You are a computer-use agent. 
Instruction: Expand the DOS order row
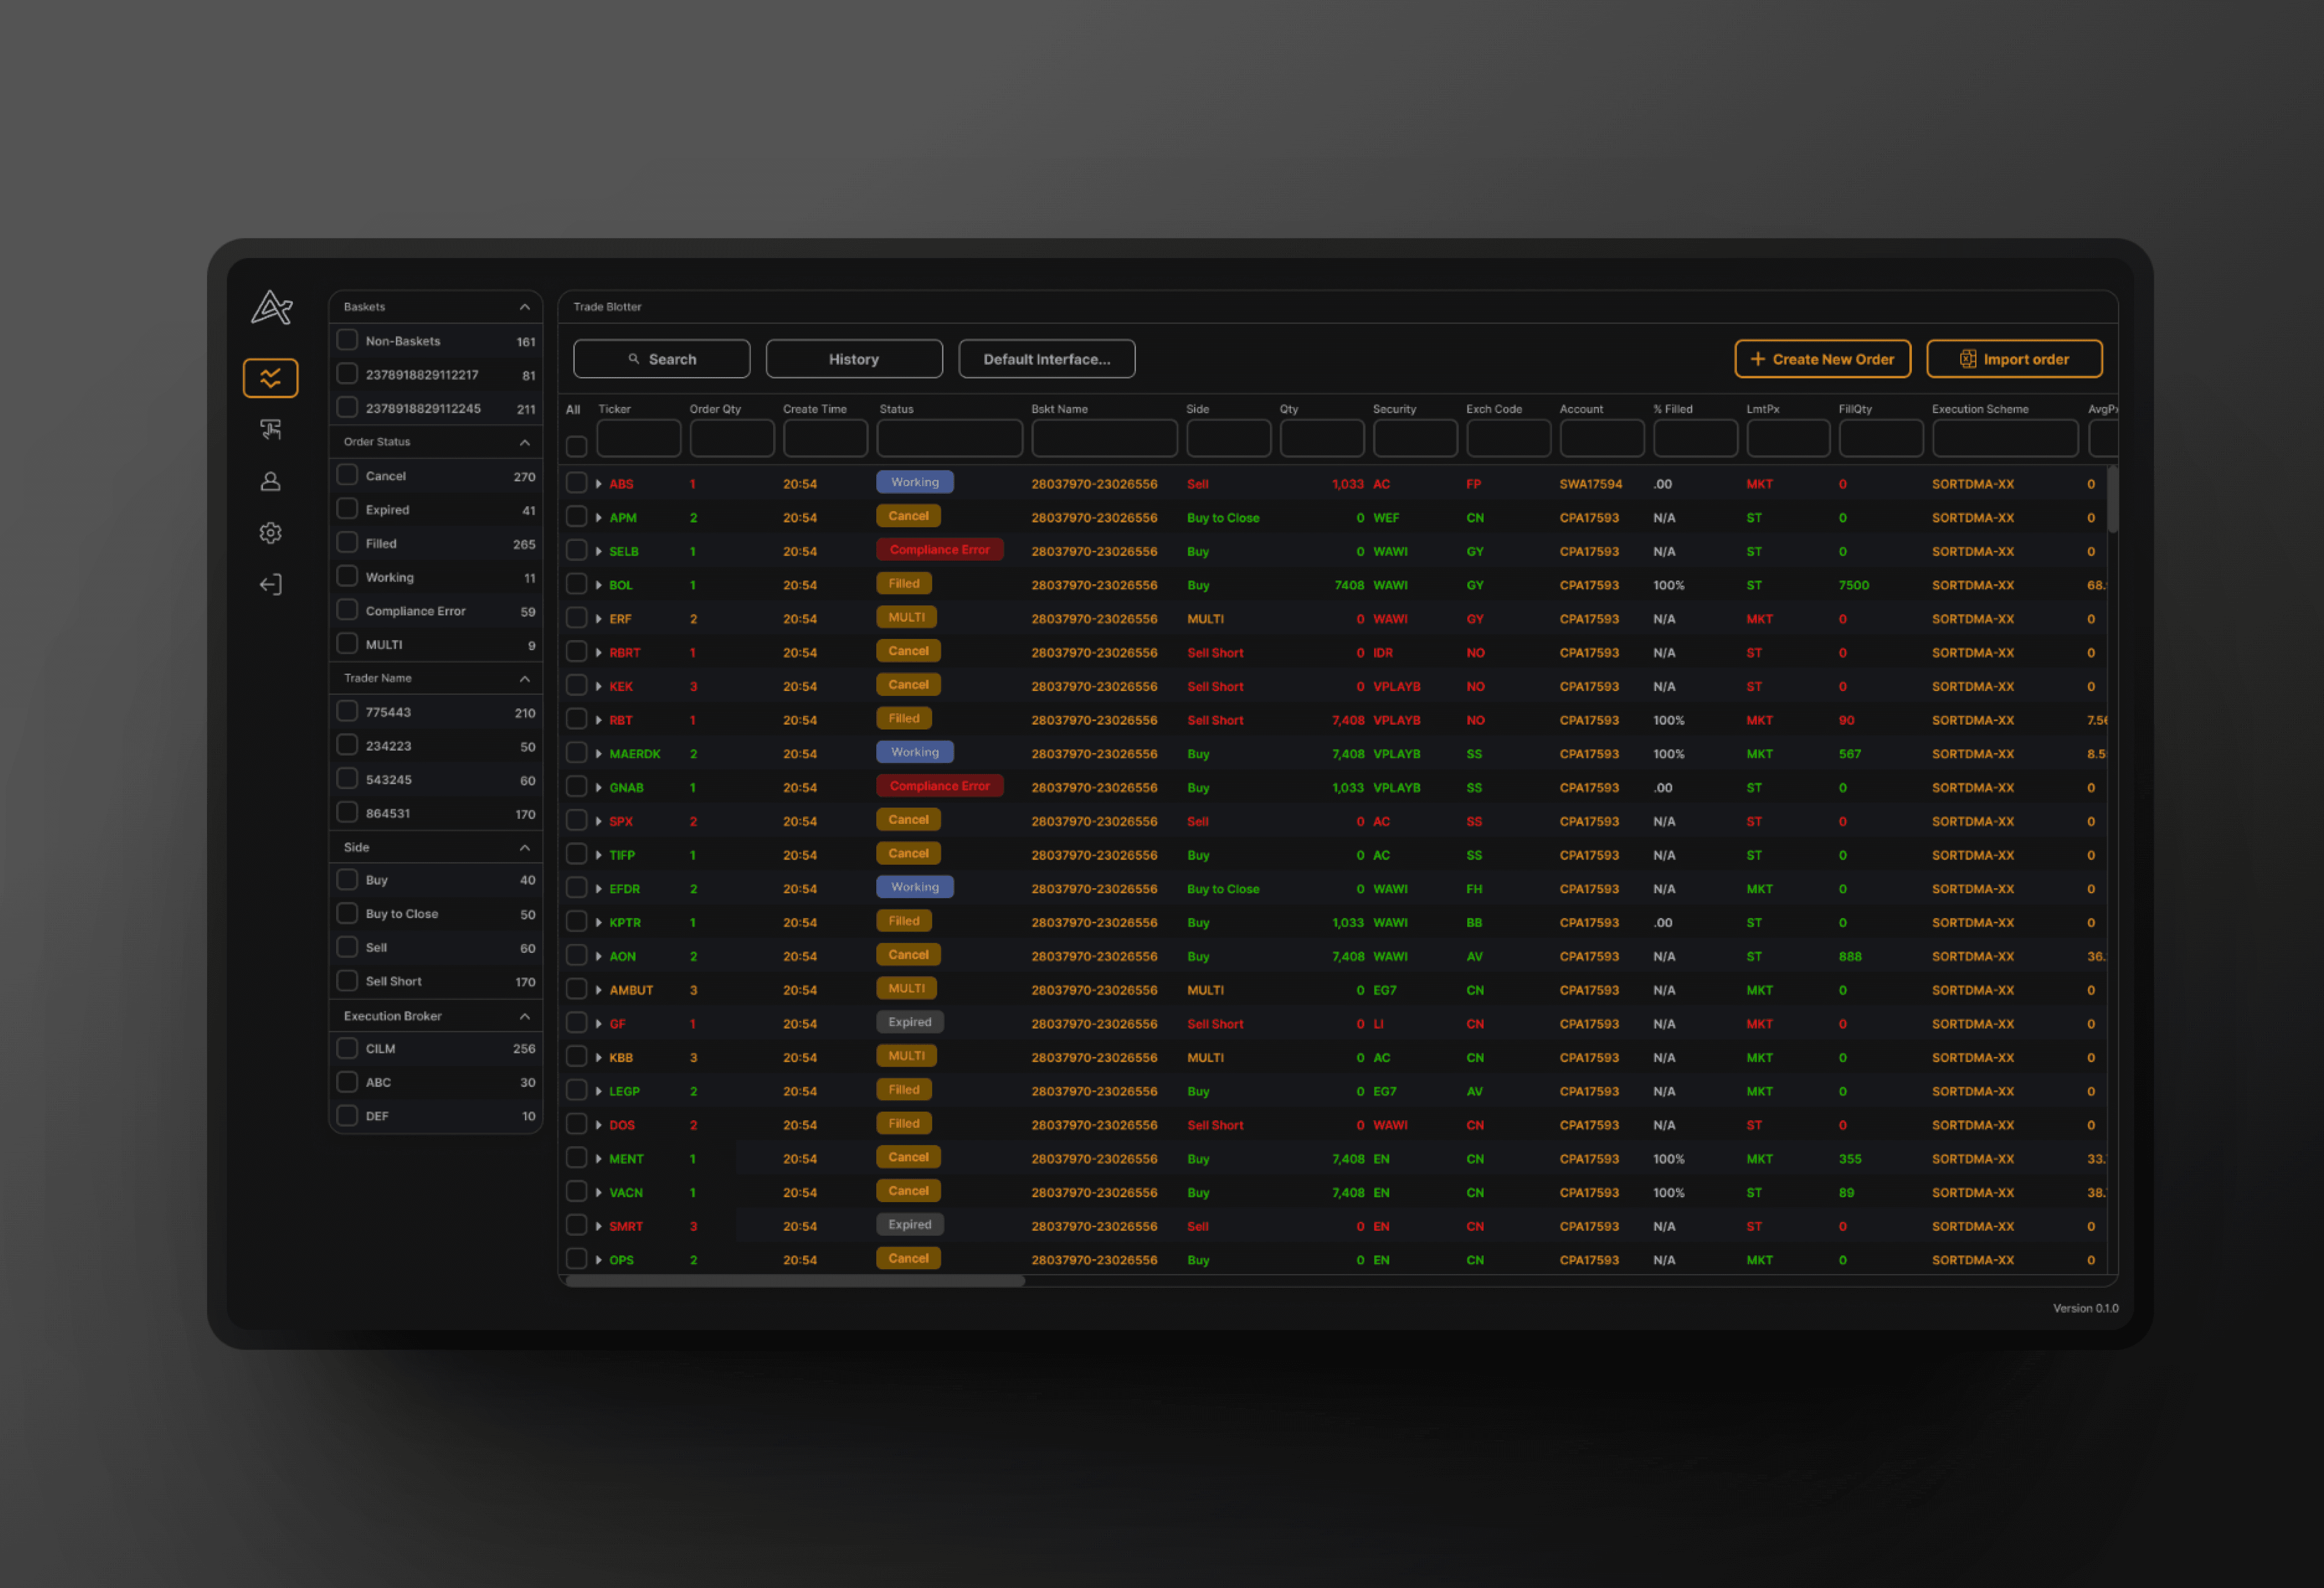point(599,1125)
